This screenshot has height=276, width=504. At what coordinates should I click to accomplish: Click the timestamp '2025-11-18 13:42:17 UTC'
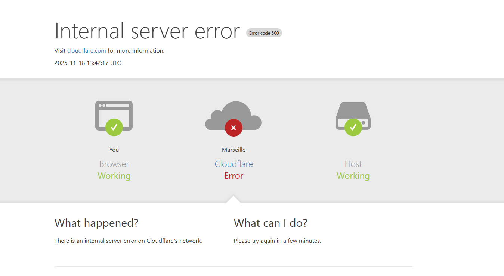(87, 63)
